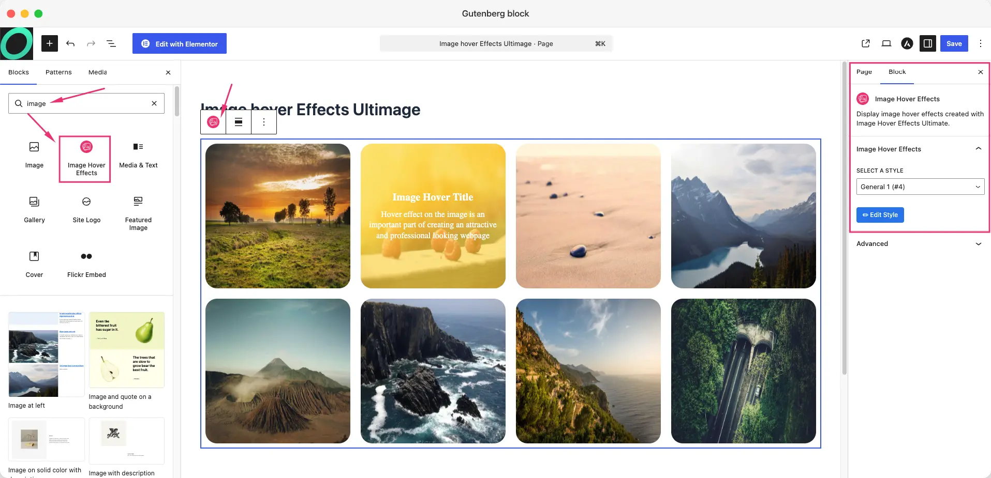Click Edit with Elementor button
Screen dimensions: 991x478
coord(180,43)
